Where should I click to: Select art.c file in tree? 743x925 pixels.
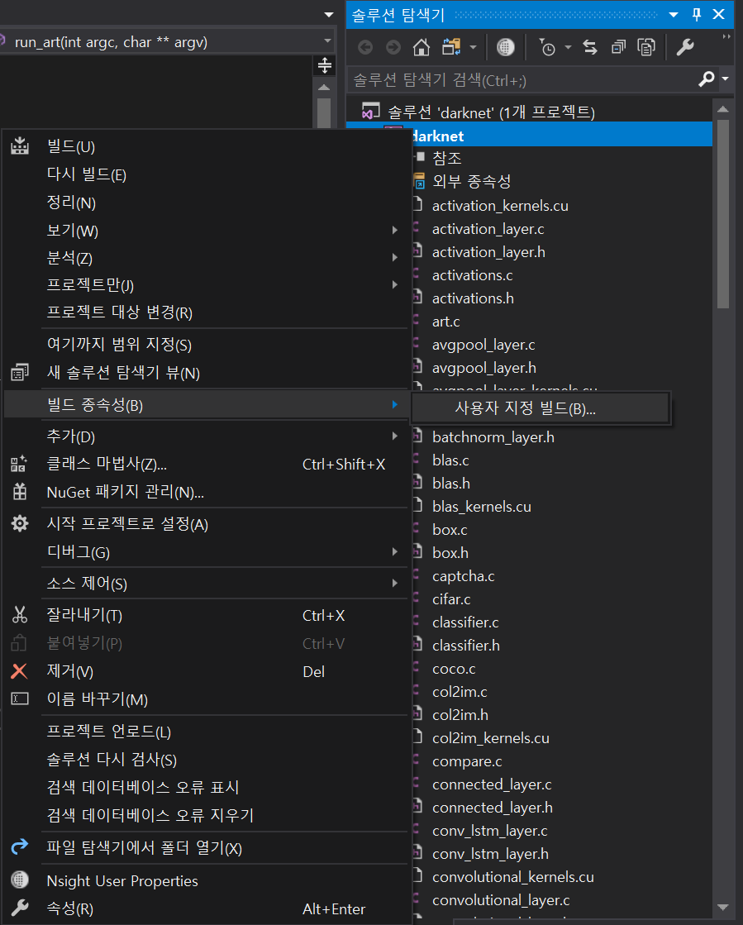[445, 322]
